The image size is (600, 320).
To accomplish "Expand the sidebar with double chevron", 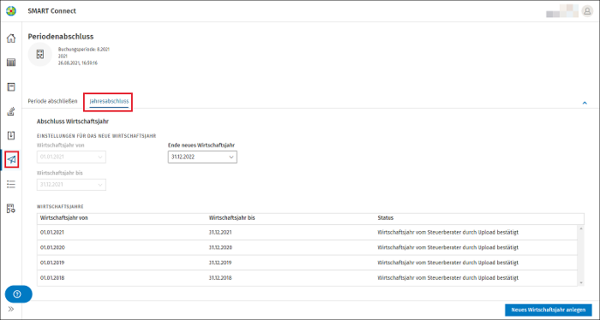I will pyautogui.click(x=10, y=309).
